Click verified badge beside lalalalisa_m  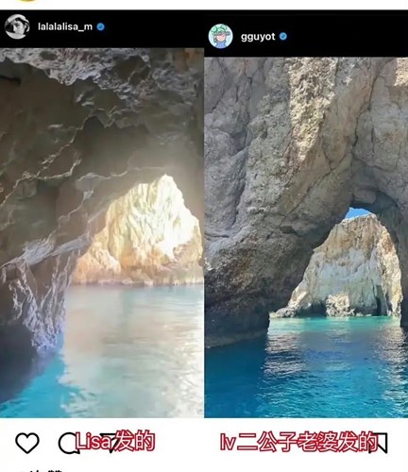[x=101, y=26]
